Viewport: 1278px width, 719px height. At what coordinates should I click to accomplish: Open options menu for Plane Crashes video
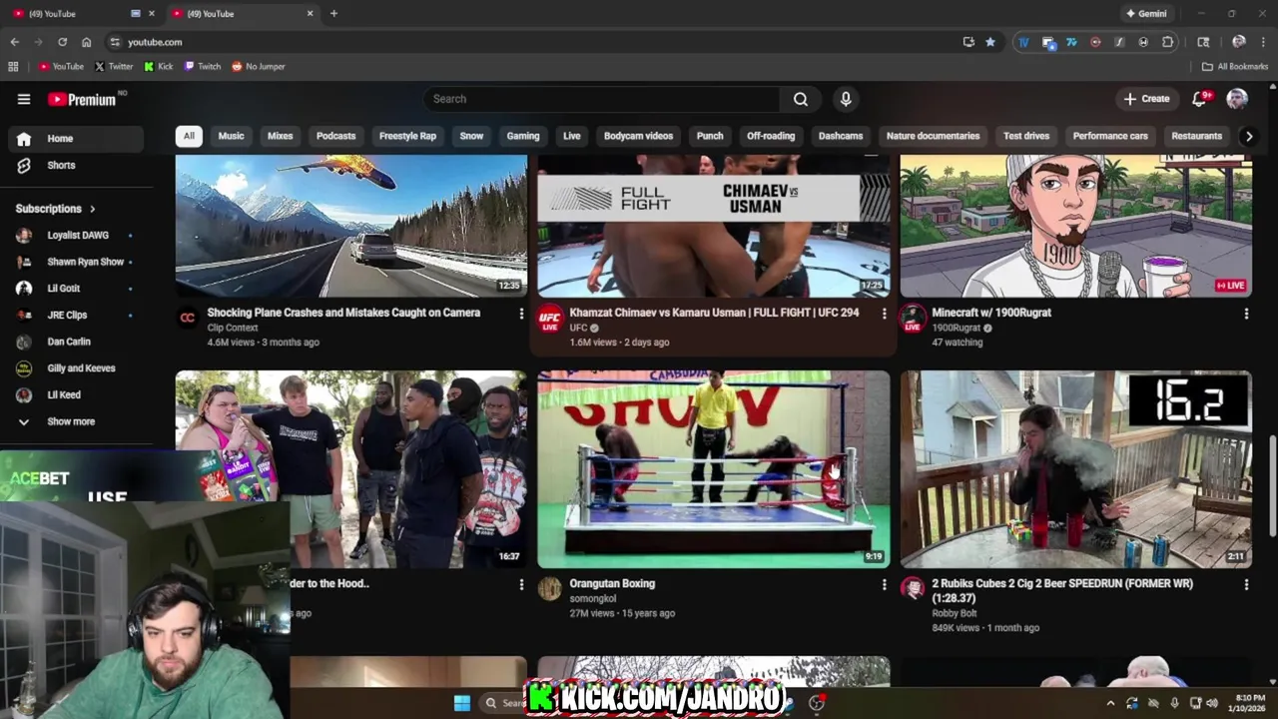coord(521,314)
